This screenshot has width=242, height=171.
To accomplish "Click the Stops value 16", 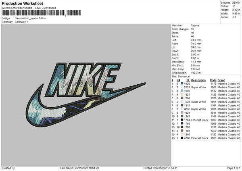I will (192, 33).
